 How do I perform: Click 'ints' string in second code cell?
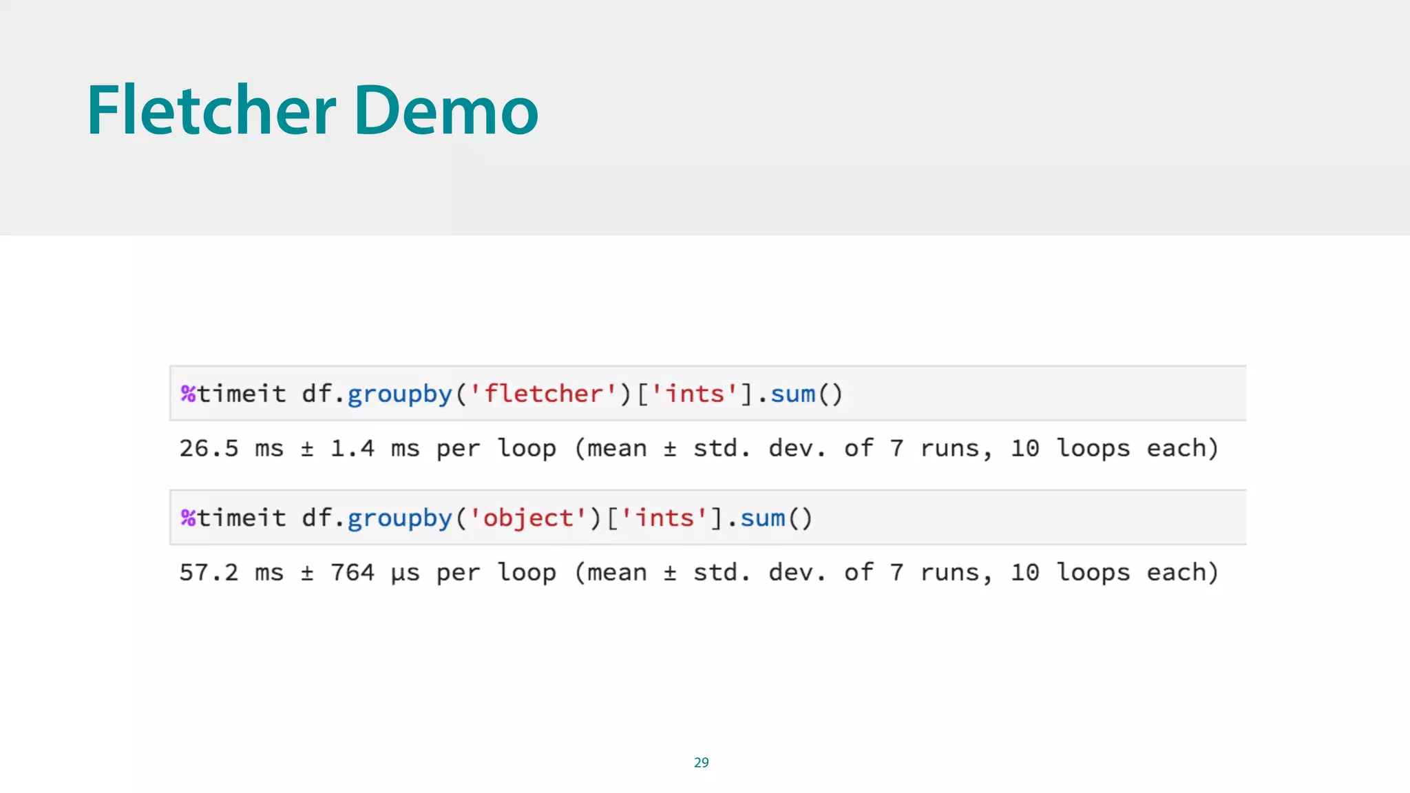[x=664, y=518]
